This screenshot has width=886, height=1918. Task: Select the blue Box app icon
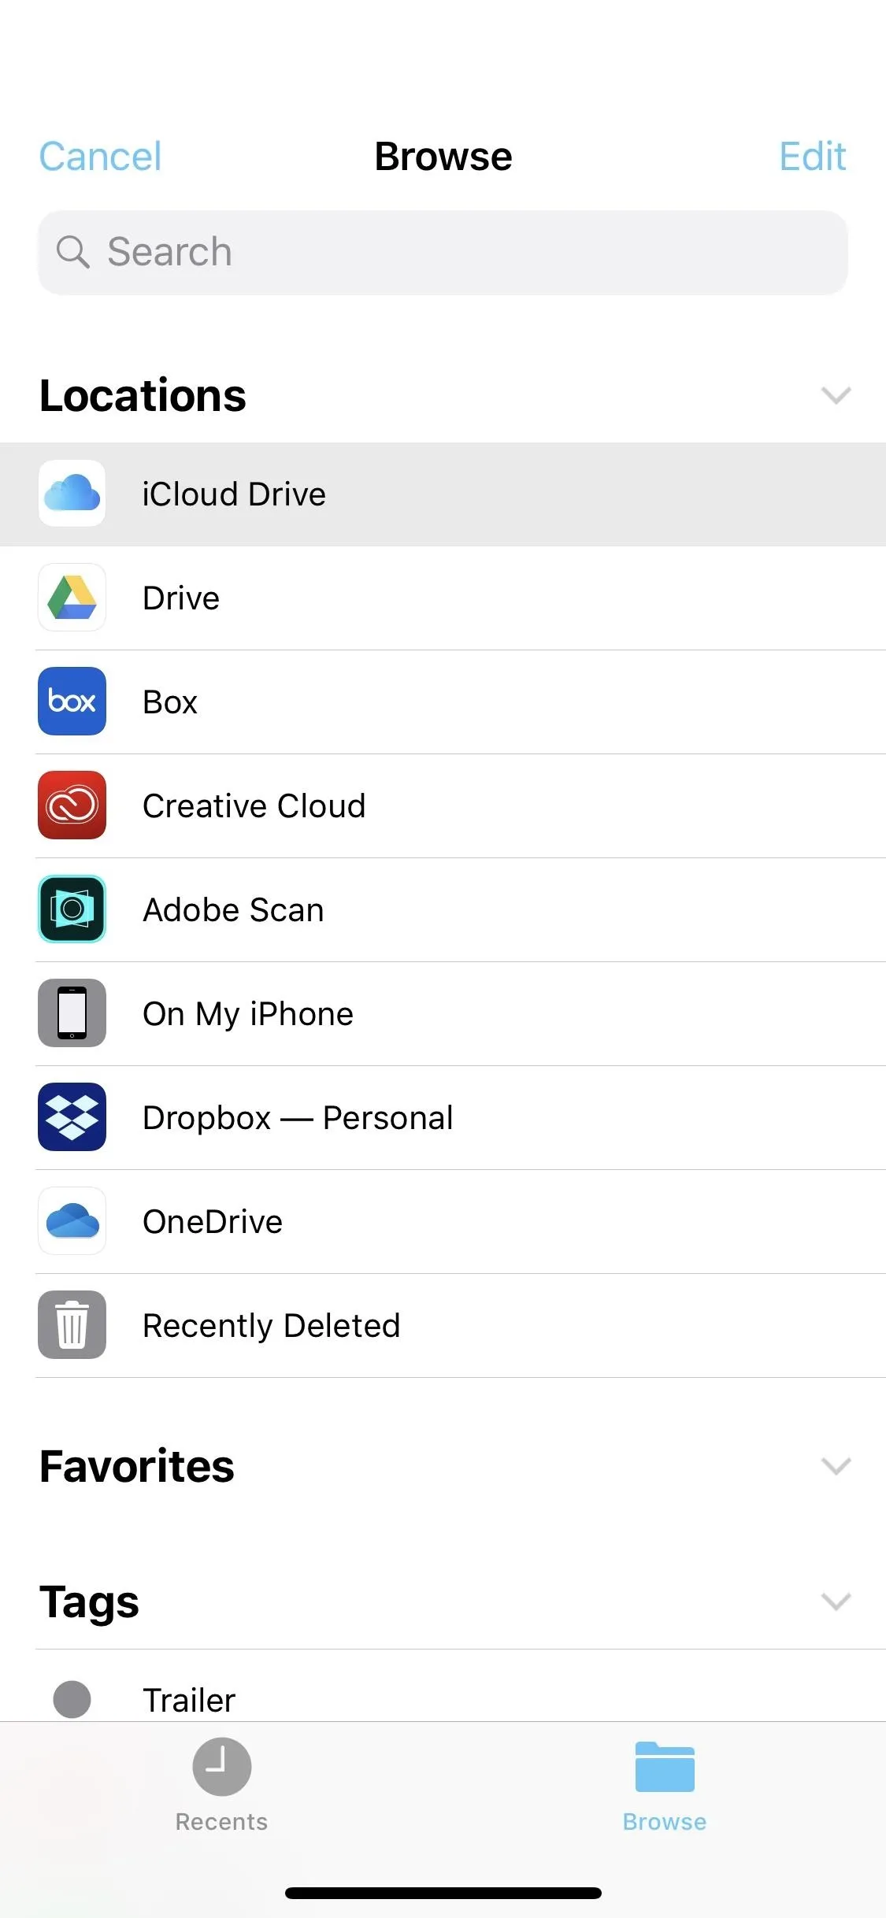[72, 702]
